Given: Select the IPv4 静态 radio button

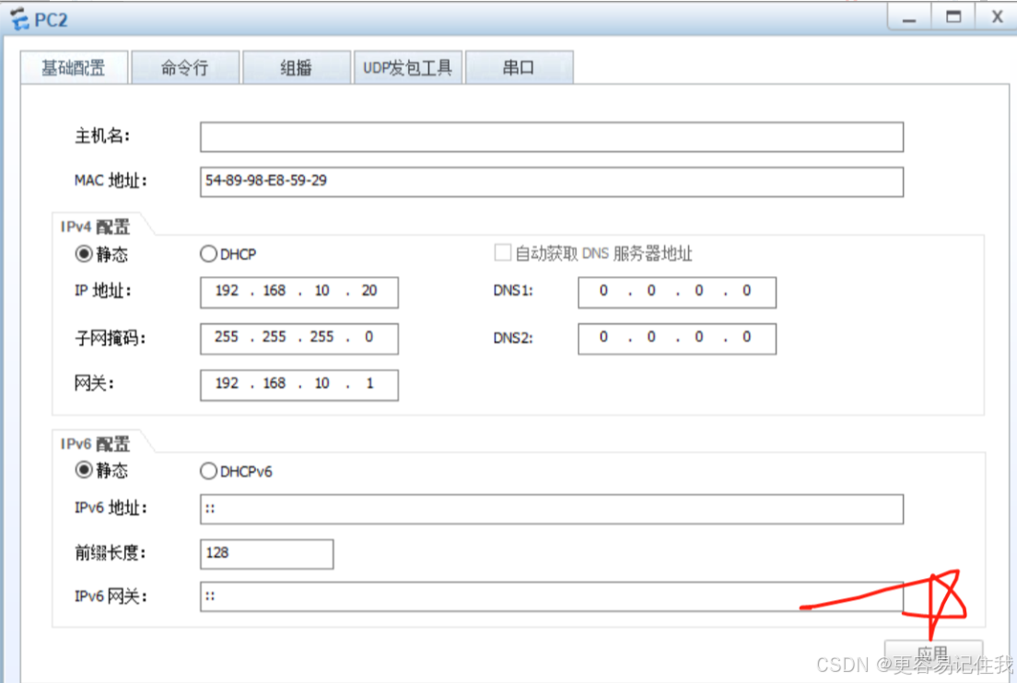Looking at the screenshot, I should (84, 253).
